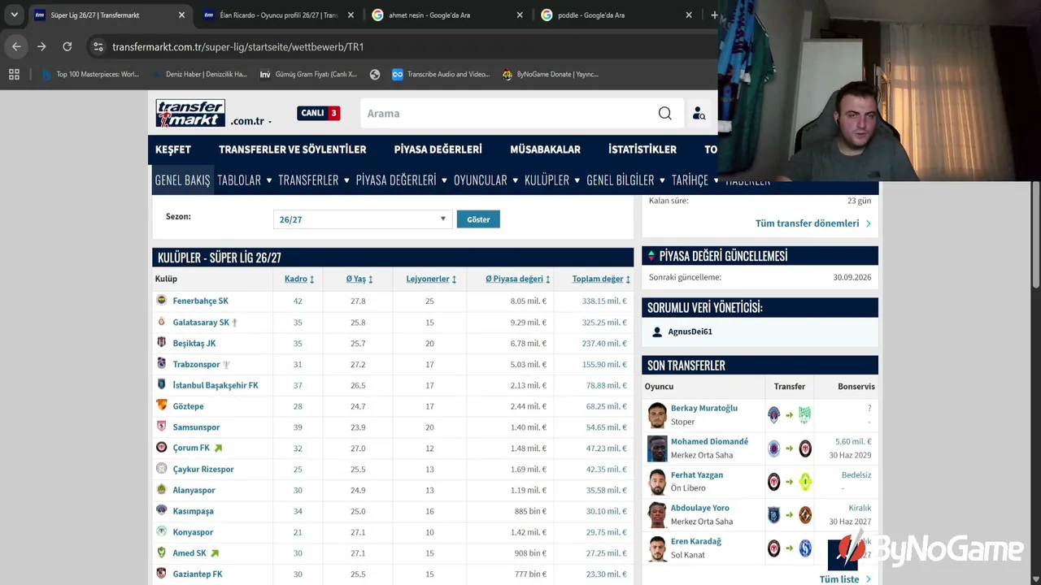Click the CANLI live scores button
Screen dimensions: 1041x585
tap(319, 113)
